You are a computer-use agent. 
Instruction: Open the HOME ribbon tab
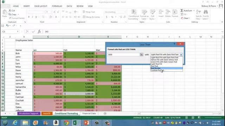click(16, 6)
